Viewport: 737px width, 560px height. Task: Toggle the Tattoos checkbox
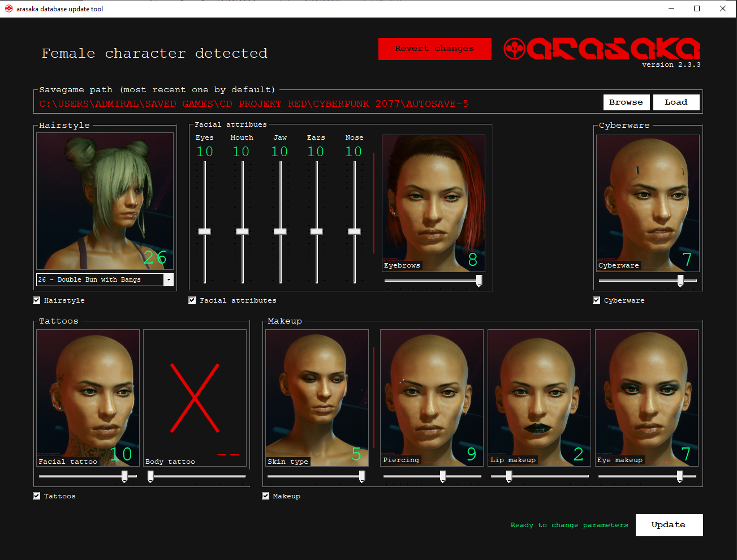(x=37, y=496)
